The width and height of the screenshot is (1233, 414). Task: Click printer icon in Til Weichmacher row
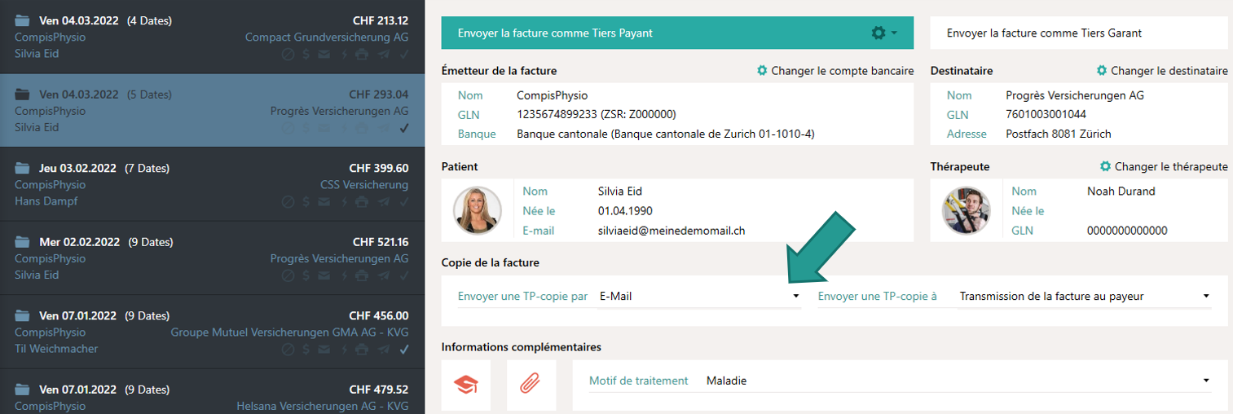(x=363, y=349)
